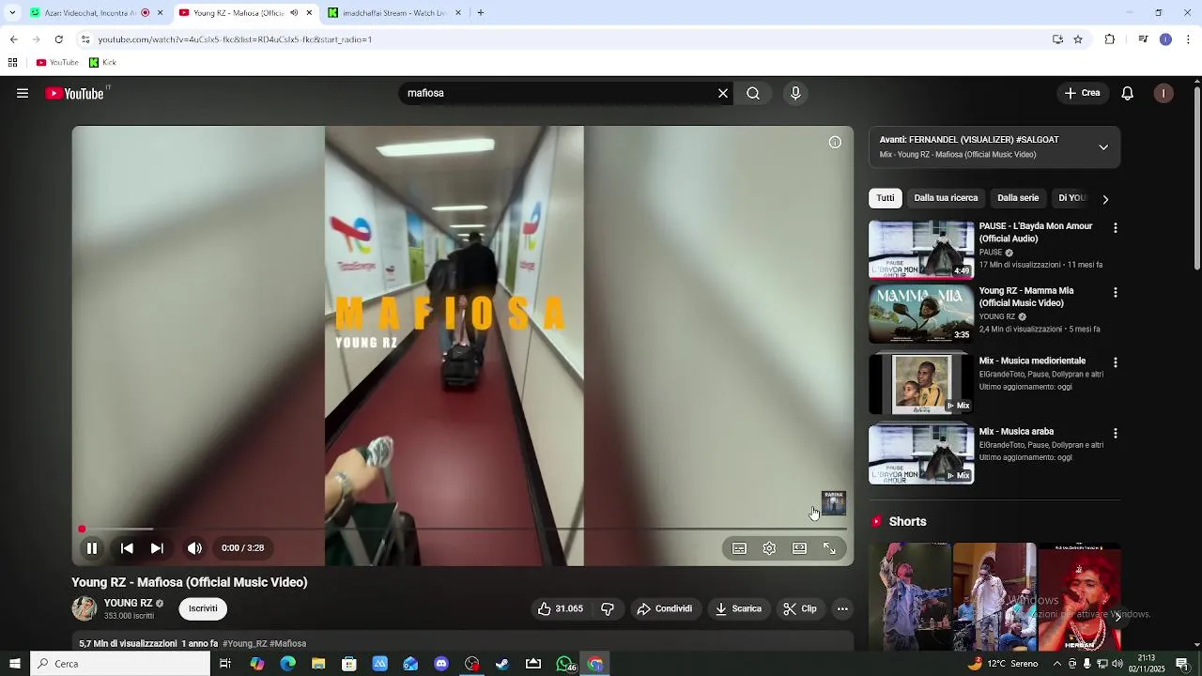Open the Mix - Musica mediorientale title
The width and height of the screenshot is (1202, 676).
(x=1032, y=361)
